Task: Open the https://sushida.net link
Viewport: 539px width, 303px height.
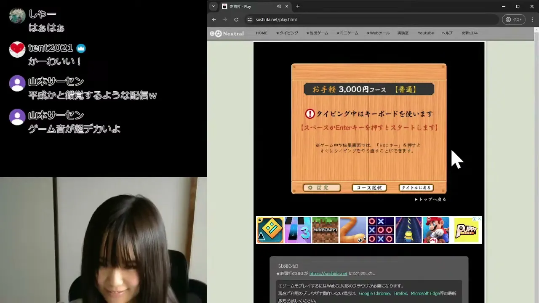Action: tap(328, 274)
